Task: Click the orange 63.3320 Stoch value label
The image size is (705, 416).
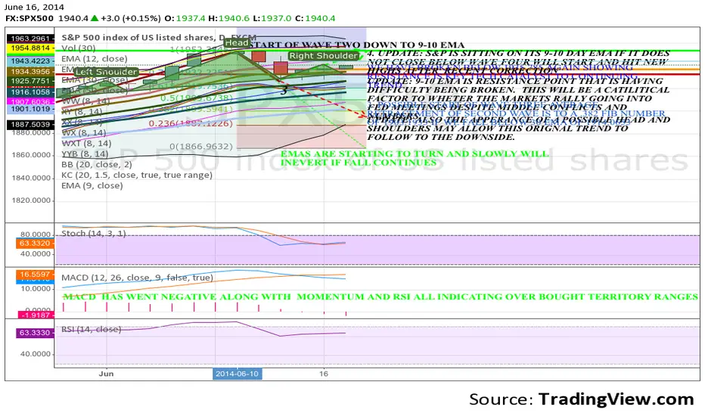Action: click(35, 244)
